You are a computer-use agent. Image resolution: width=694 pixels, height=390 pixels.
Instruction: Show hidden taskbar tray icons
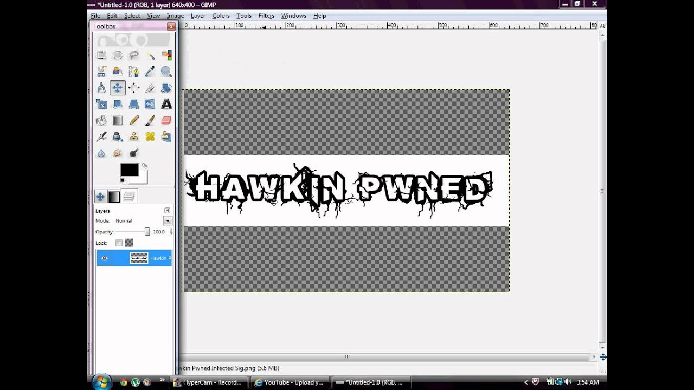[525, 382]
